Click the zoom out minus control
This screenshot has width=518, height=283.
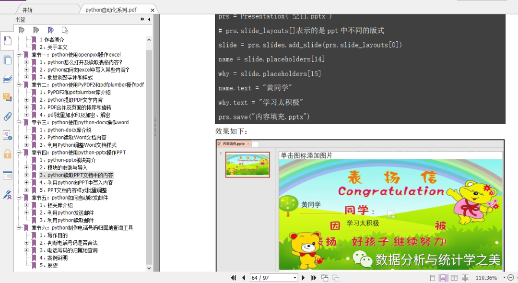(511, 277)
